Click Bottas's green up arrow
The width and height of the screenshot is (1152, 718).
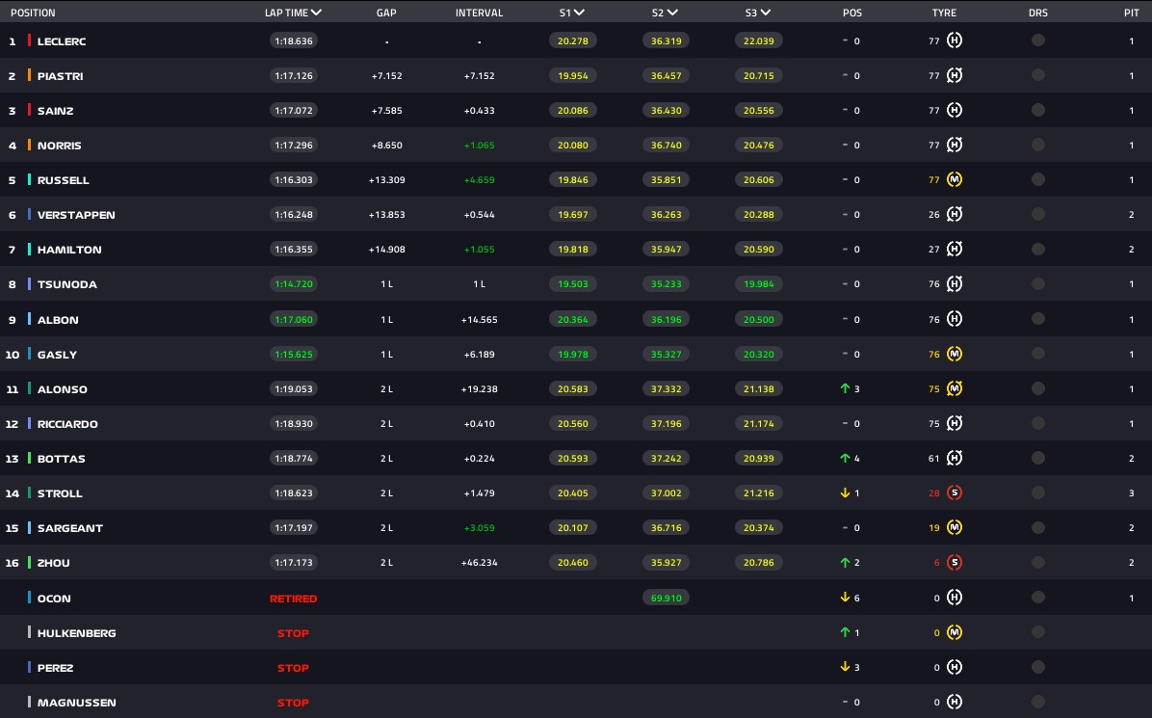[x=845, y=459]
